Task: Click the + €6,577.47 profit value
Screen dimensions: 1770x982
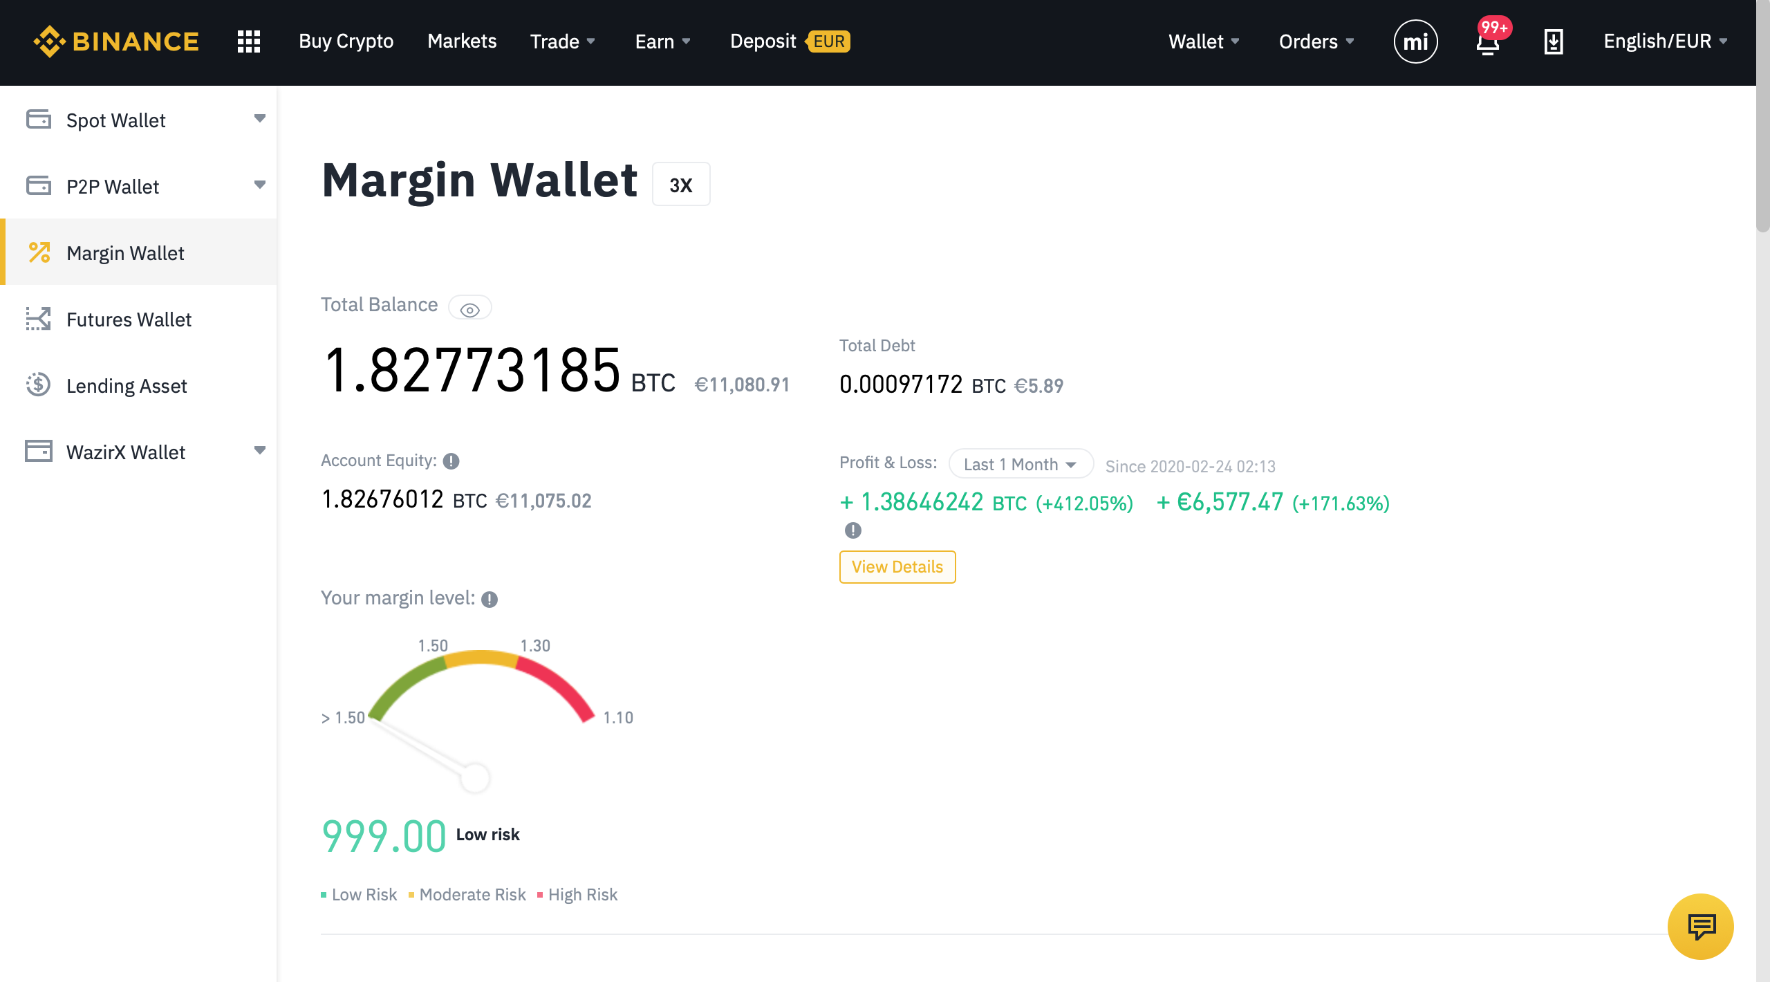Action: click(x=1220, y=502)
